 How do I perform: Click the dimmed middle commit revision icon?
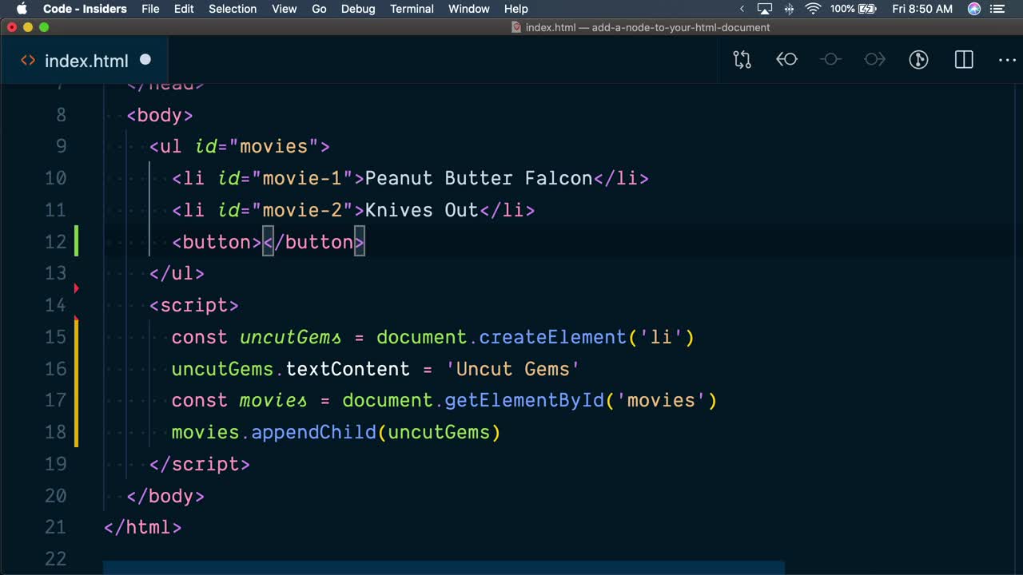[830, 60]
